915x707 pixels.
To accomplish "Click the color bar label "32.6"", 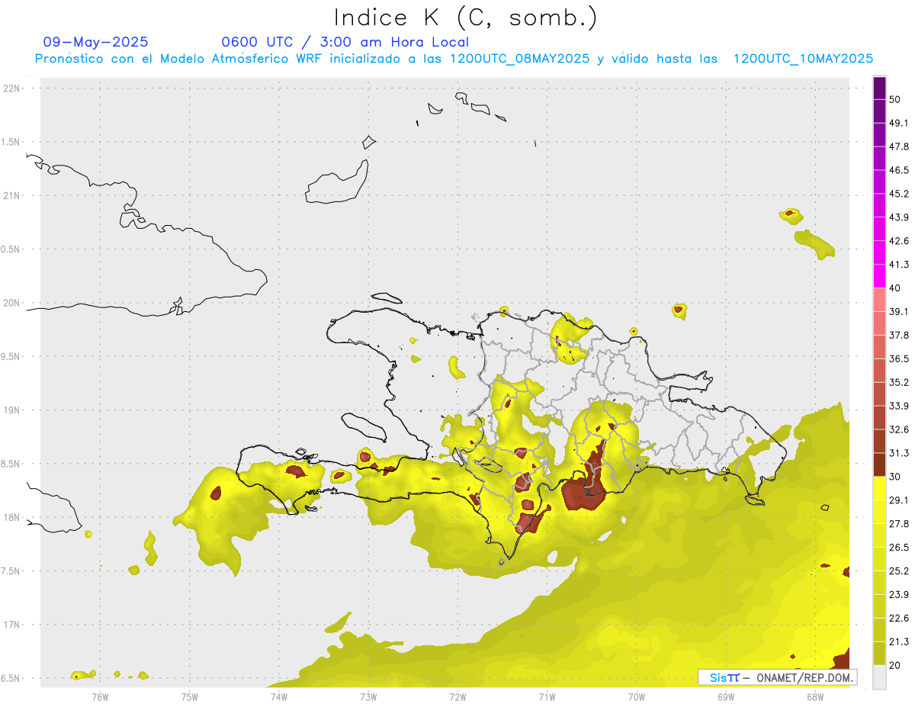I will 899,429.
